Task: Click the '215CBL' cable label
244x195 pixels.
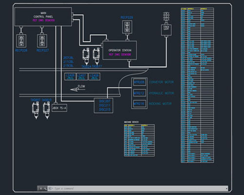Action: [x=68, y=66]
